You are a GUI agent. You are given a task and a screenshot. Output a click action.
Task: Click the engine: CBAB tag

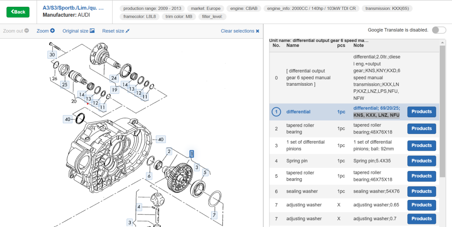pos(244,8)
